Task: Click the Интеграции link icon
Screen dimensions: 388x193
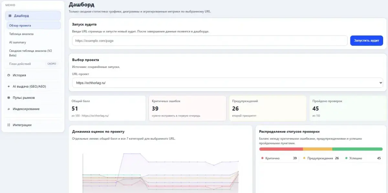Action: pyautogui.click(x=9, y=125)
